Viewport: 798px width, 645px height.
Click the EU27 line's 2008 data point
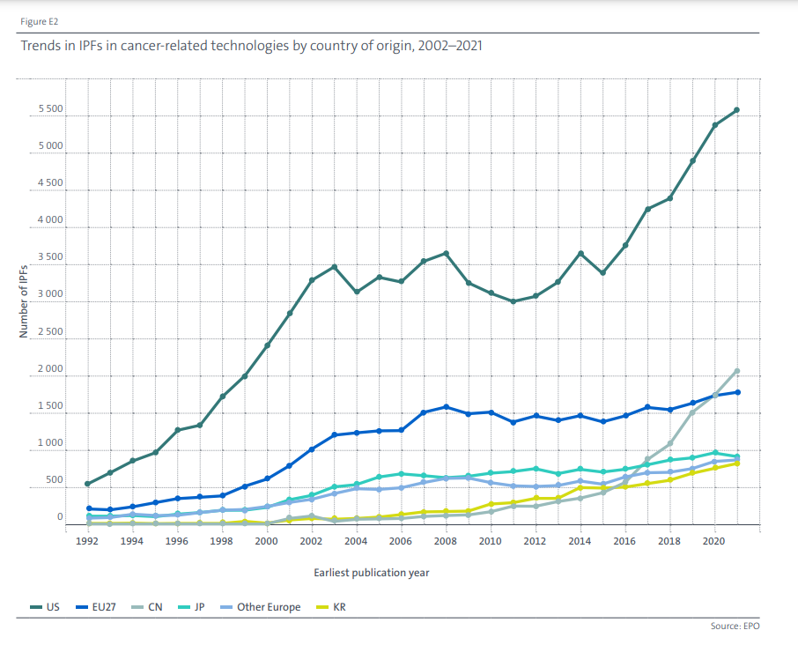pyautogui.click(x=446, y=407)
